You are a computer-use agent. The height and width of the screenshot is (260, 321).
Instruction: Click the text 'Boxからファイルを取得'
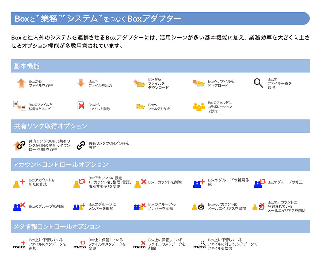point(41,84)
